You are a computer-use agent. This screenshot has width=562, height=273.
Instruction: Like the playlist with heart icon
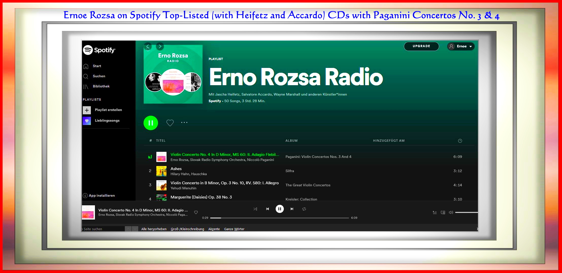click(170, 123)
